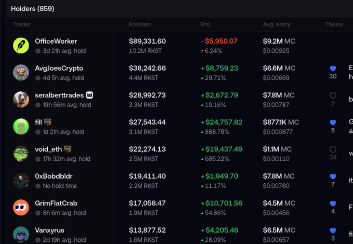Select the 10.2M RKST amount
Image resolution: width=353 pixels, height=244 pixels.
[145, 51]
